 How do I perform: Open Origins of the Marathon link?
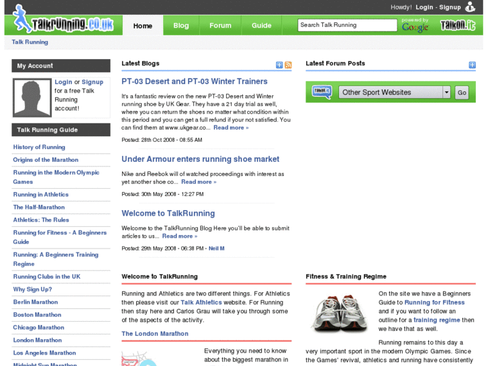(x=46, y=160)
